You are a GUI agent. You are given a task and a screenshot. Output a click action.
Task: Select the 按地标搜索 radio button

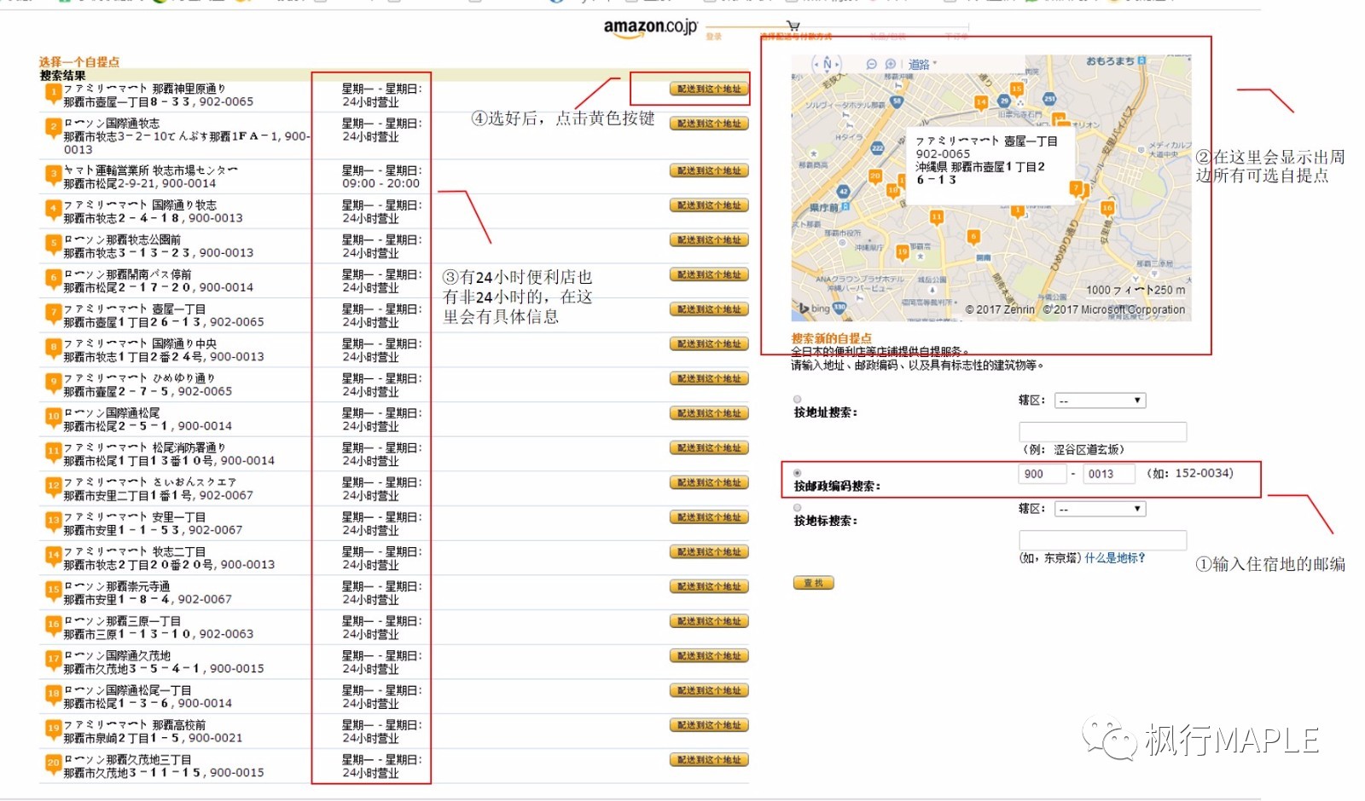(798, 506)
